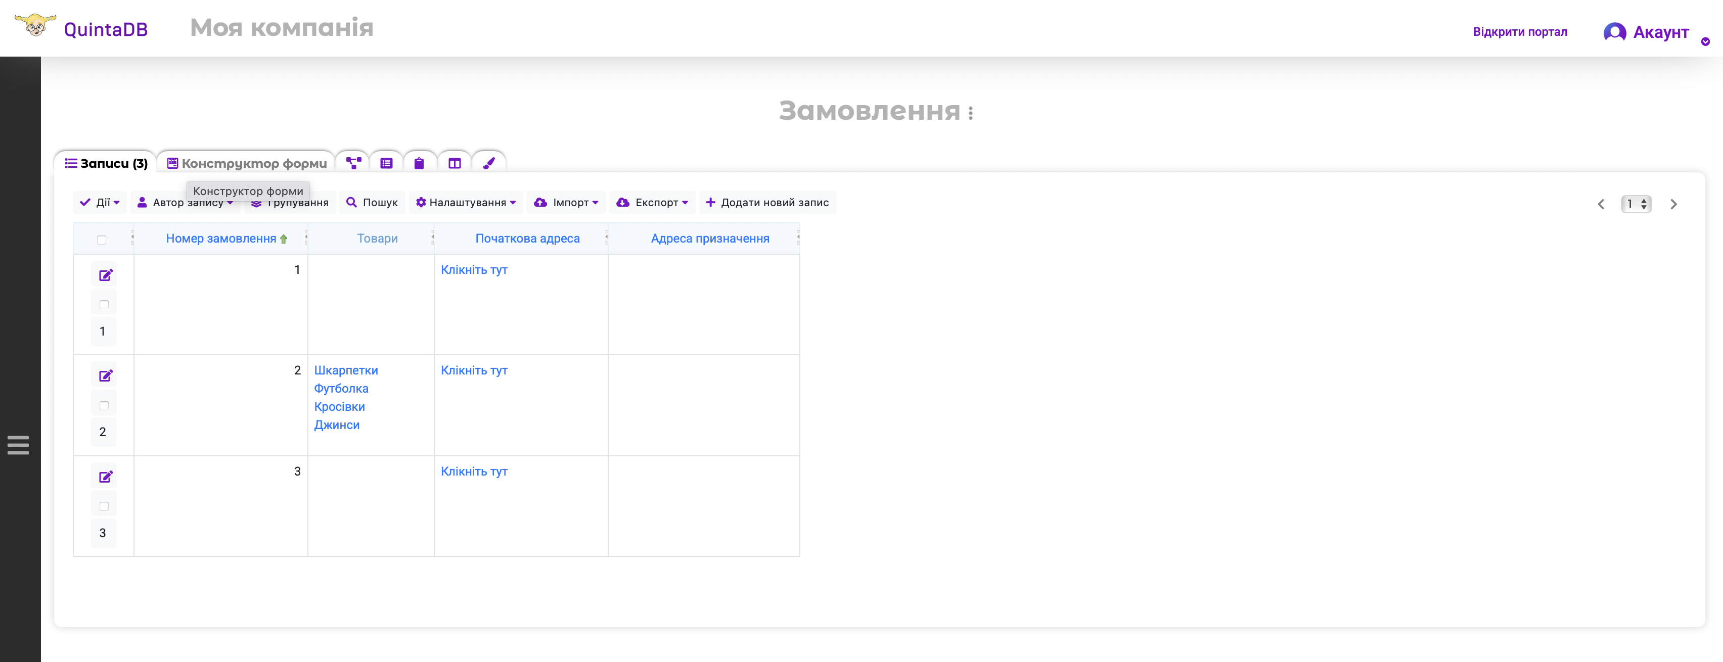Check the checkbox for record 3
The height and width of the screenshot is (662, 1723).
pos(104,506)
